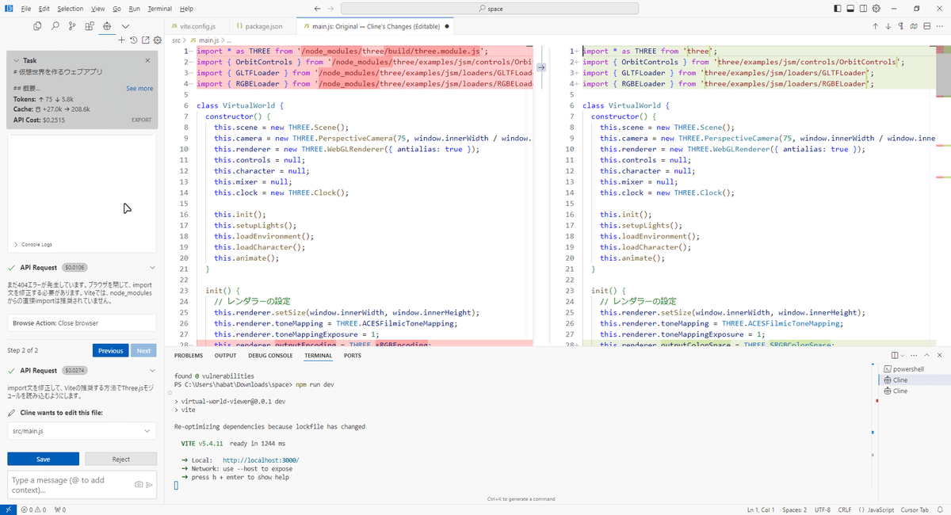Image resolution: width=951 pixels, height=515 pixels.
Task: Toggle whitespace trimming paragraph icon in diff toolbar
Action: click(902, 26)
